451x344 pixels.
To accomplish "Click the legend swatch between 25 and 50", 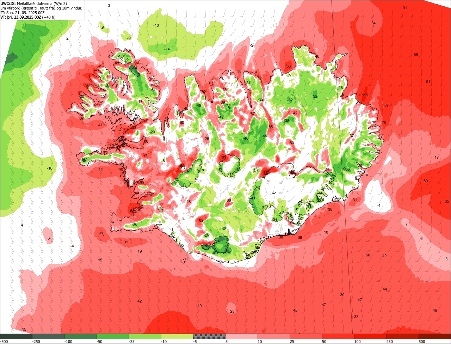I will click(x=306, y=337).
